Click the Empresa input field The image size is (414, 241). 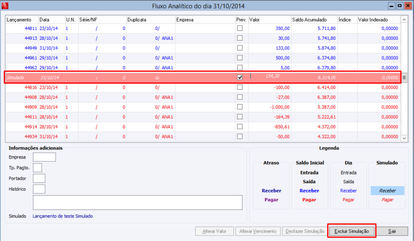click(45, 157)
